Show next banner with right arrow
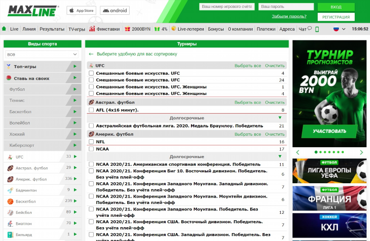Screen dimensions: 370x241 coord(361,153)
